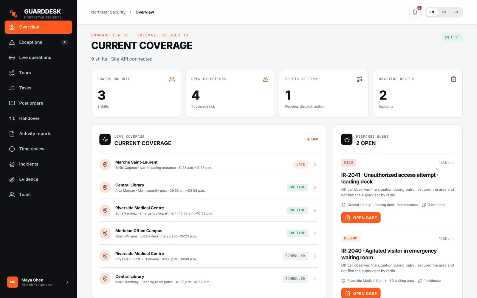
Task: Click the HIGH priority tag on IR-2041
Action: pos(349,163)
